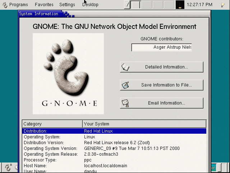Click the System Information title bar
Screen dimensions: 230x173
point(114,14)
